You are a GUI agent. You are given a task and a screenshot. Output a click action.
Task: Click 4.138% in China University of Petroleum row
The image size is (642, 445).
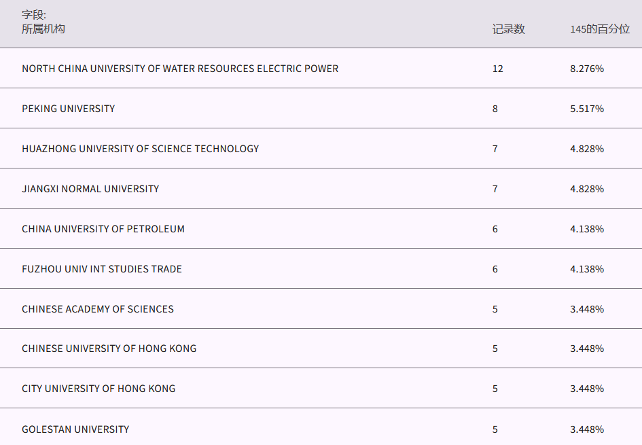coord(587,229)
